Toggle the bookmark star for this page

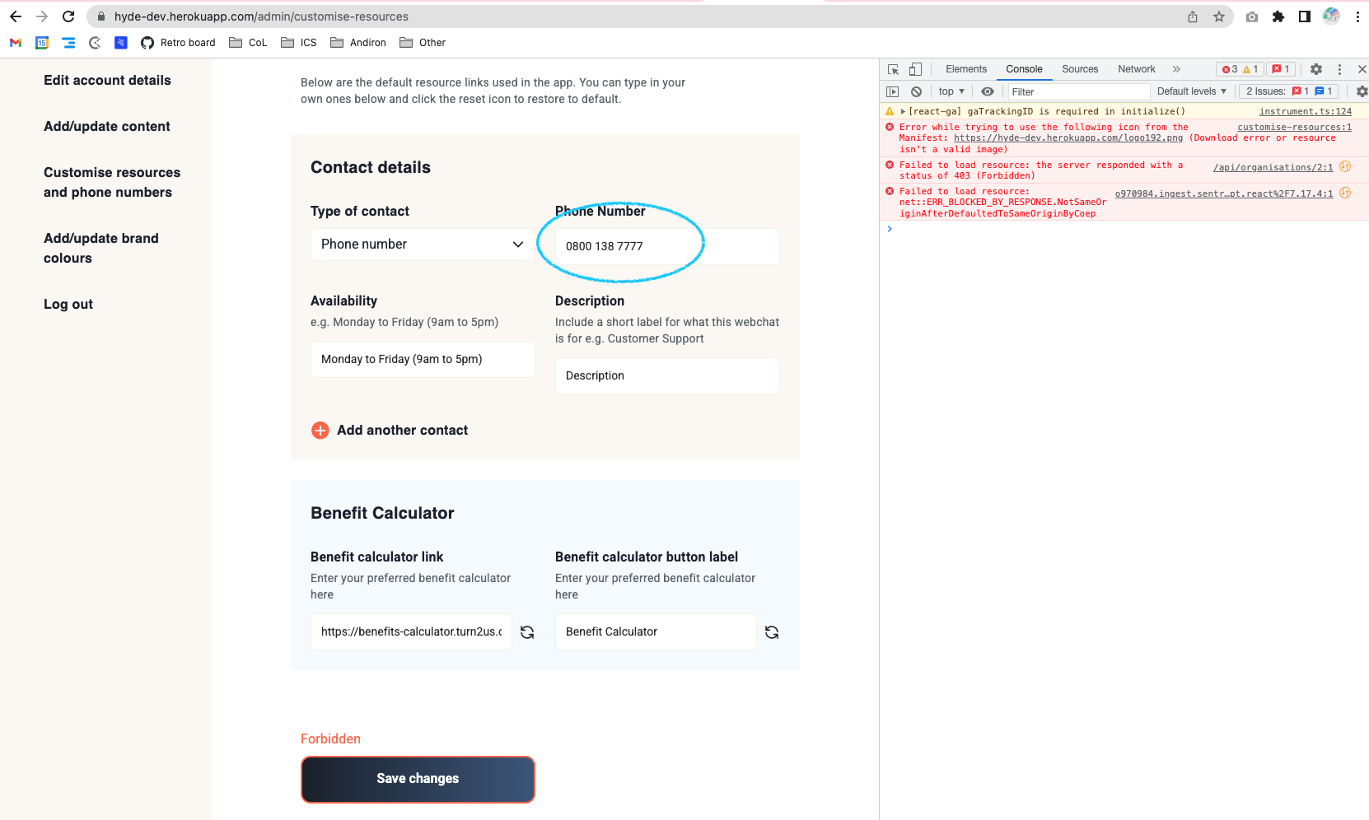pyautogui.click(x=1219, y=16)
